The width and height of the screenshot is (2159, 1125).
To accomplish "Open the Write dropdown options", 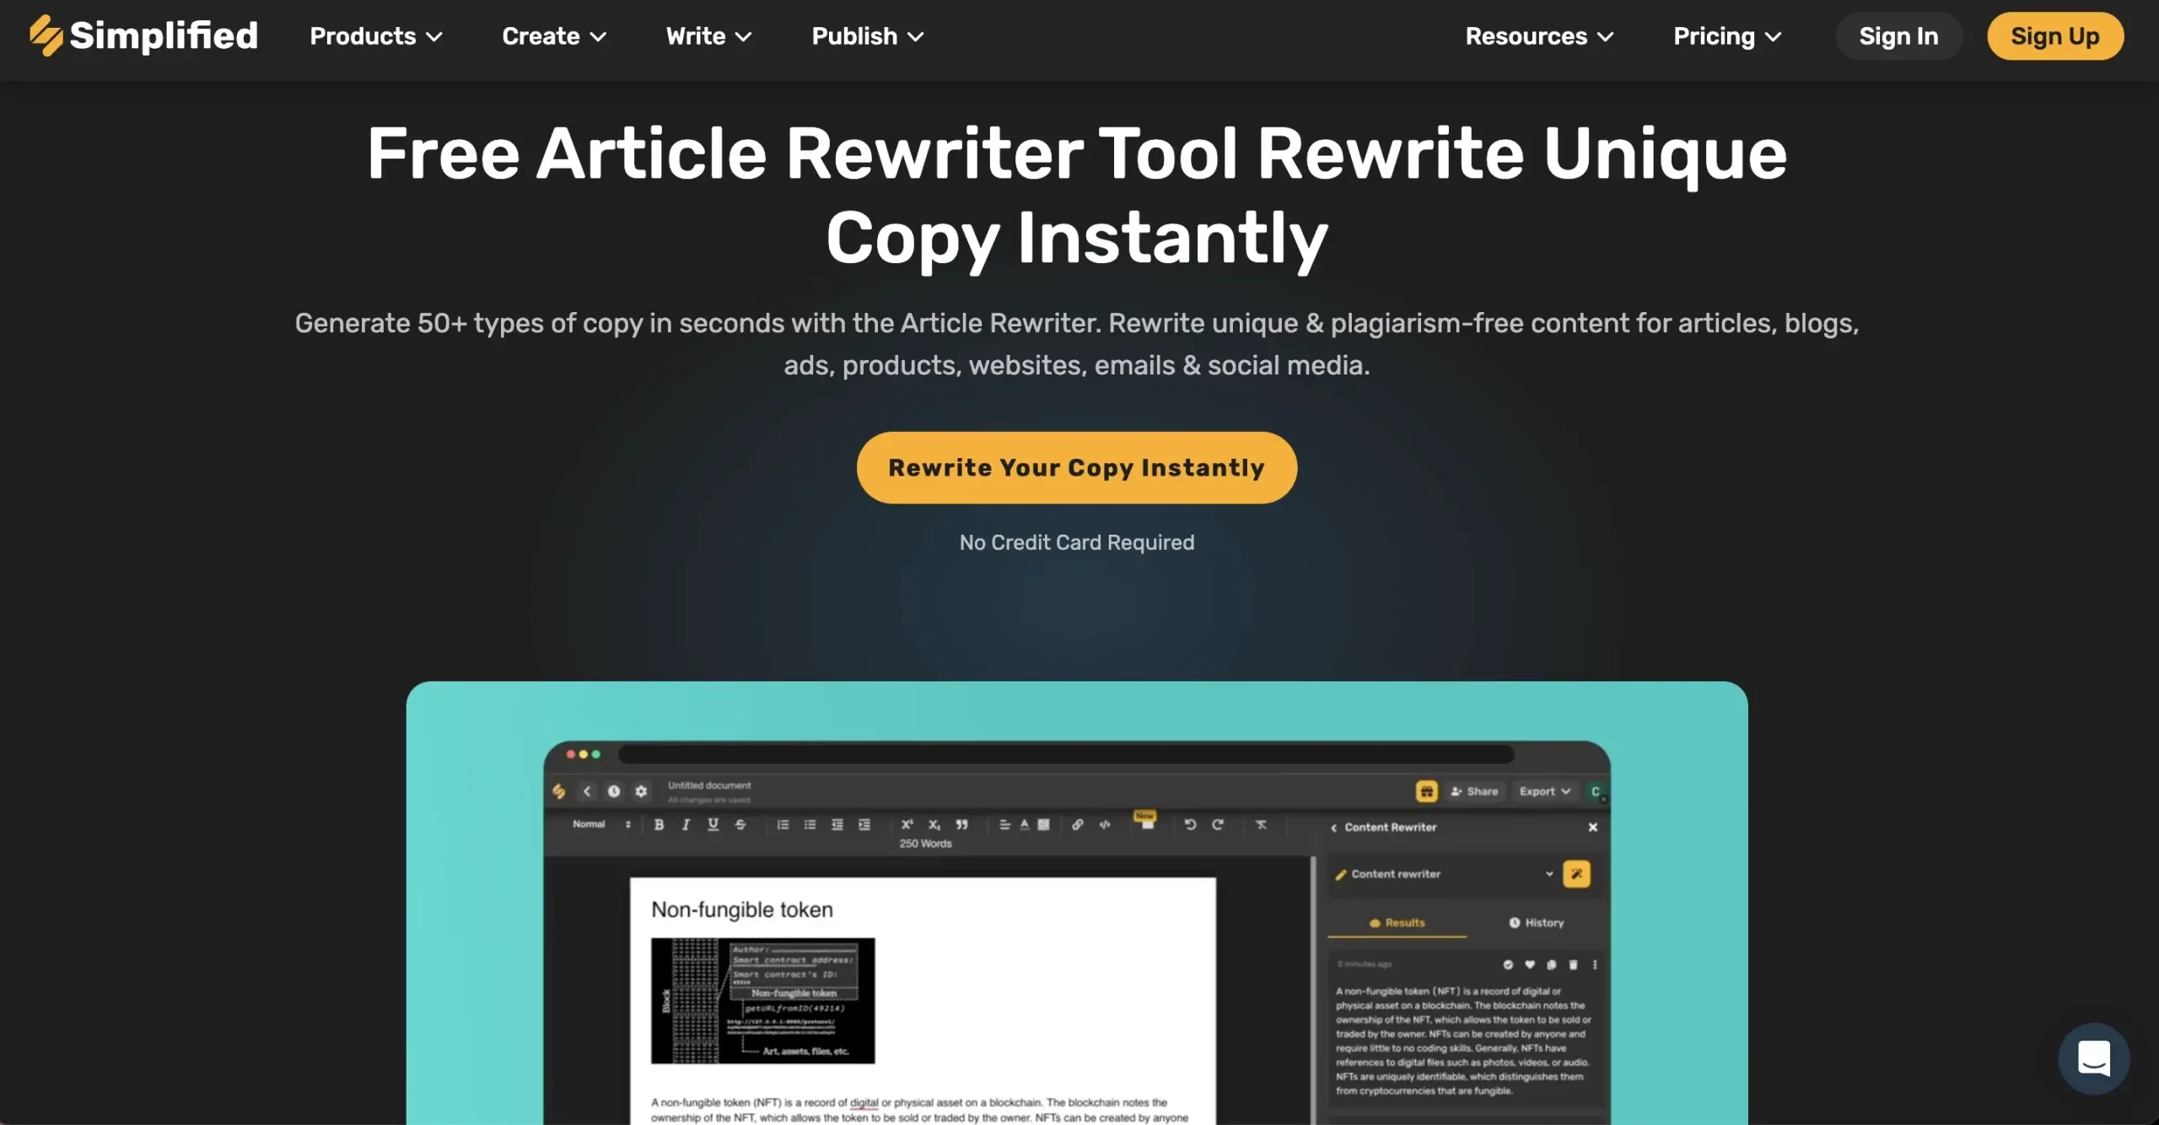I will (x=709, y=35).
